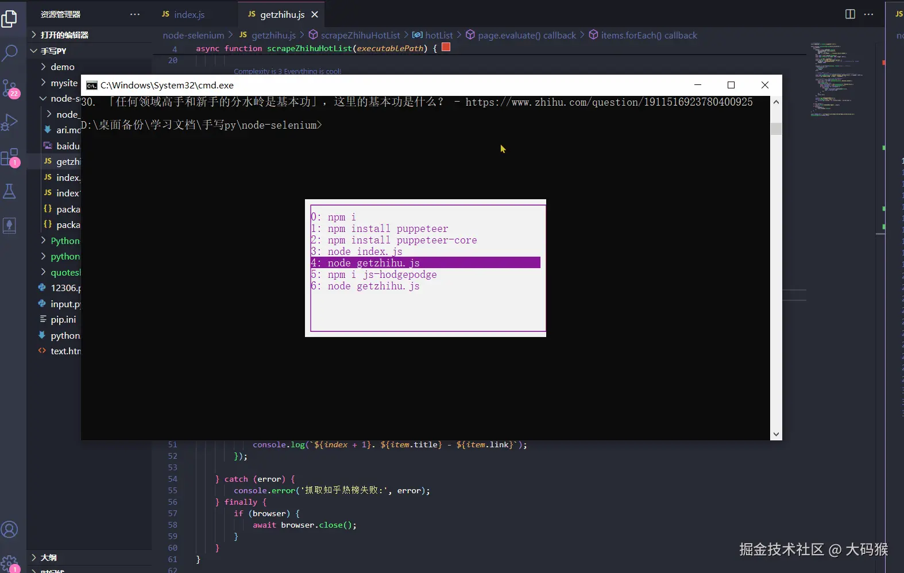This screenshot has width=904, height=573.
Task: Select getzhihu.js in the file tree
Action: point(63,162)
